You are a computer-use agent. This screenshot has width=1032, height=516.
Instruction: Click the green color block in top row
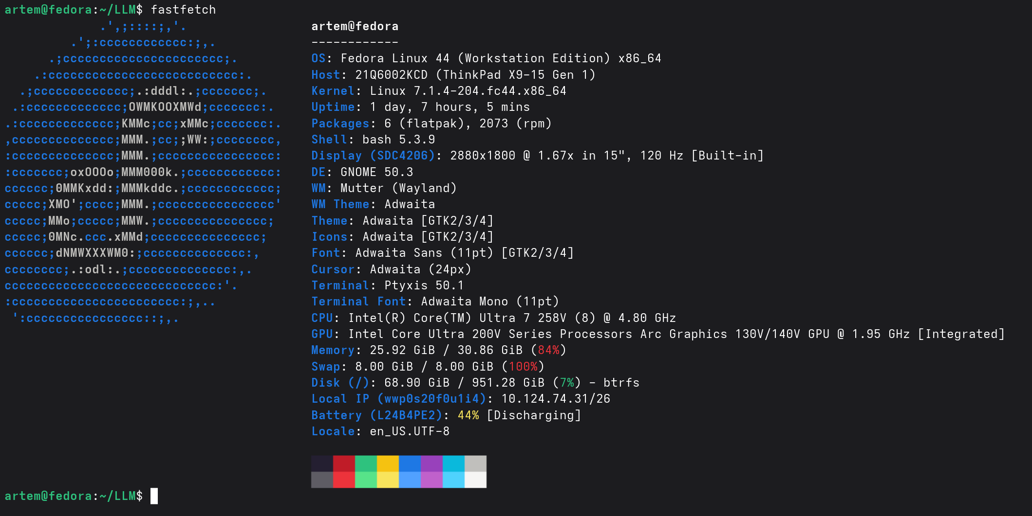tap(366, 463)
